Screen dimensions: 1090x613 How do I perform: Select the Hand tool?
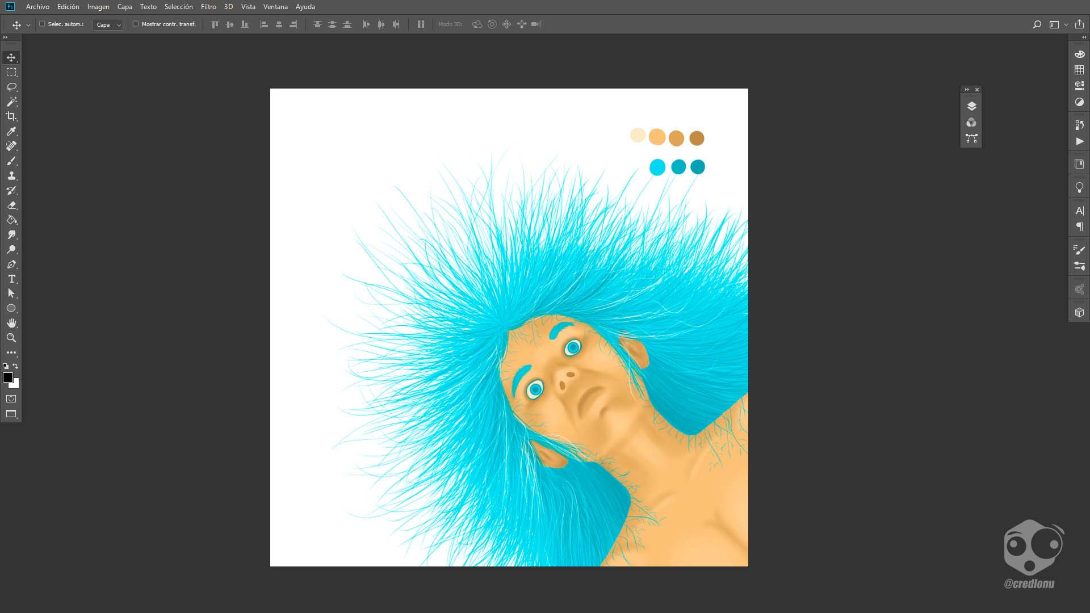[11, 323]
